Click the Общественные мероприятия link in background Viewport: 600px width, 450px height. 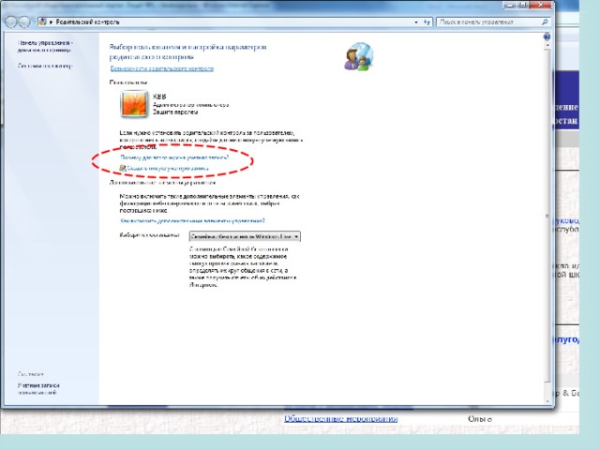(x=340, y=418)
